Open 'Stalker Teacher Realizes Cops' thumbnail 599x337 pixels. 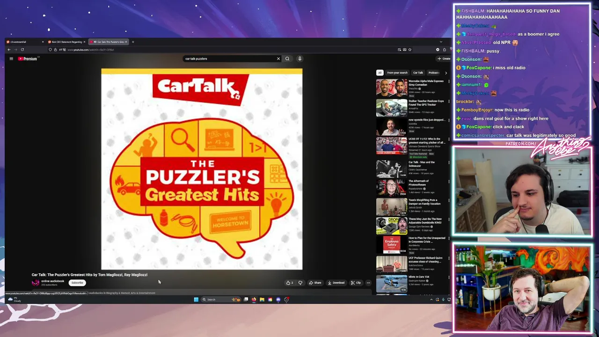[392, 108]
